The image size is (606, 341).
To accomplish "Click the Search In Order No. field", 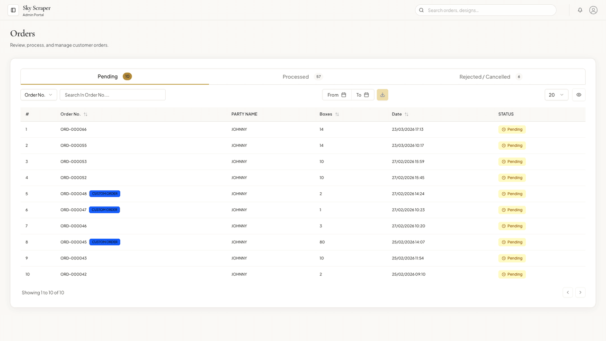I will (x=113, y=95).
